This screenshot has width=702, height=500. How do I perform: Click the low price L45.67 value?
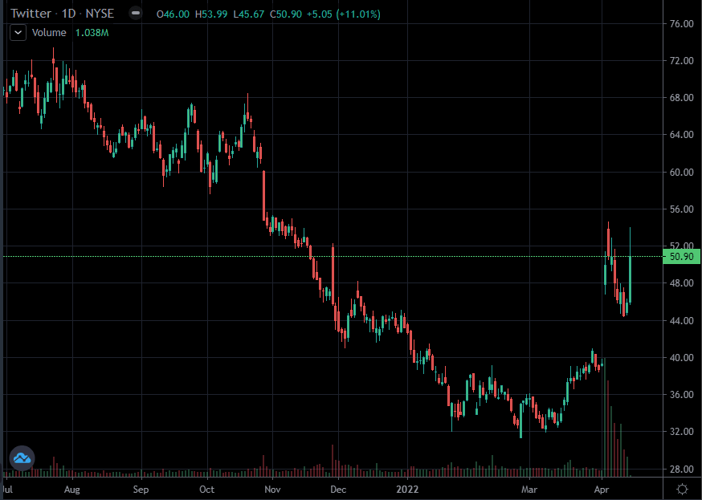point(249,14)
